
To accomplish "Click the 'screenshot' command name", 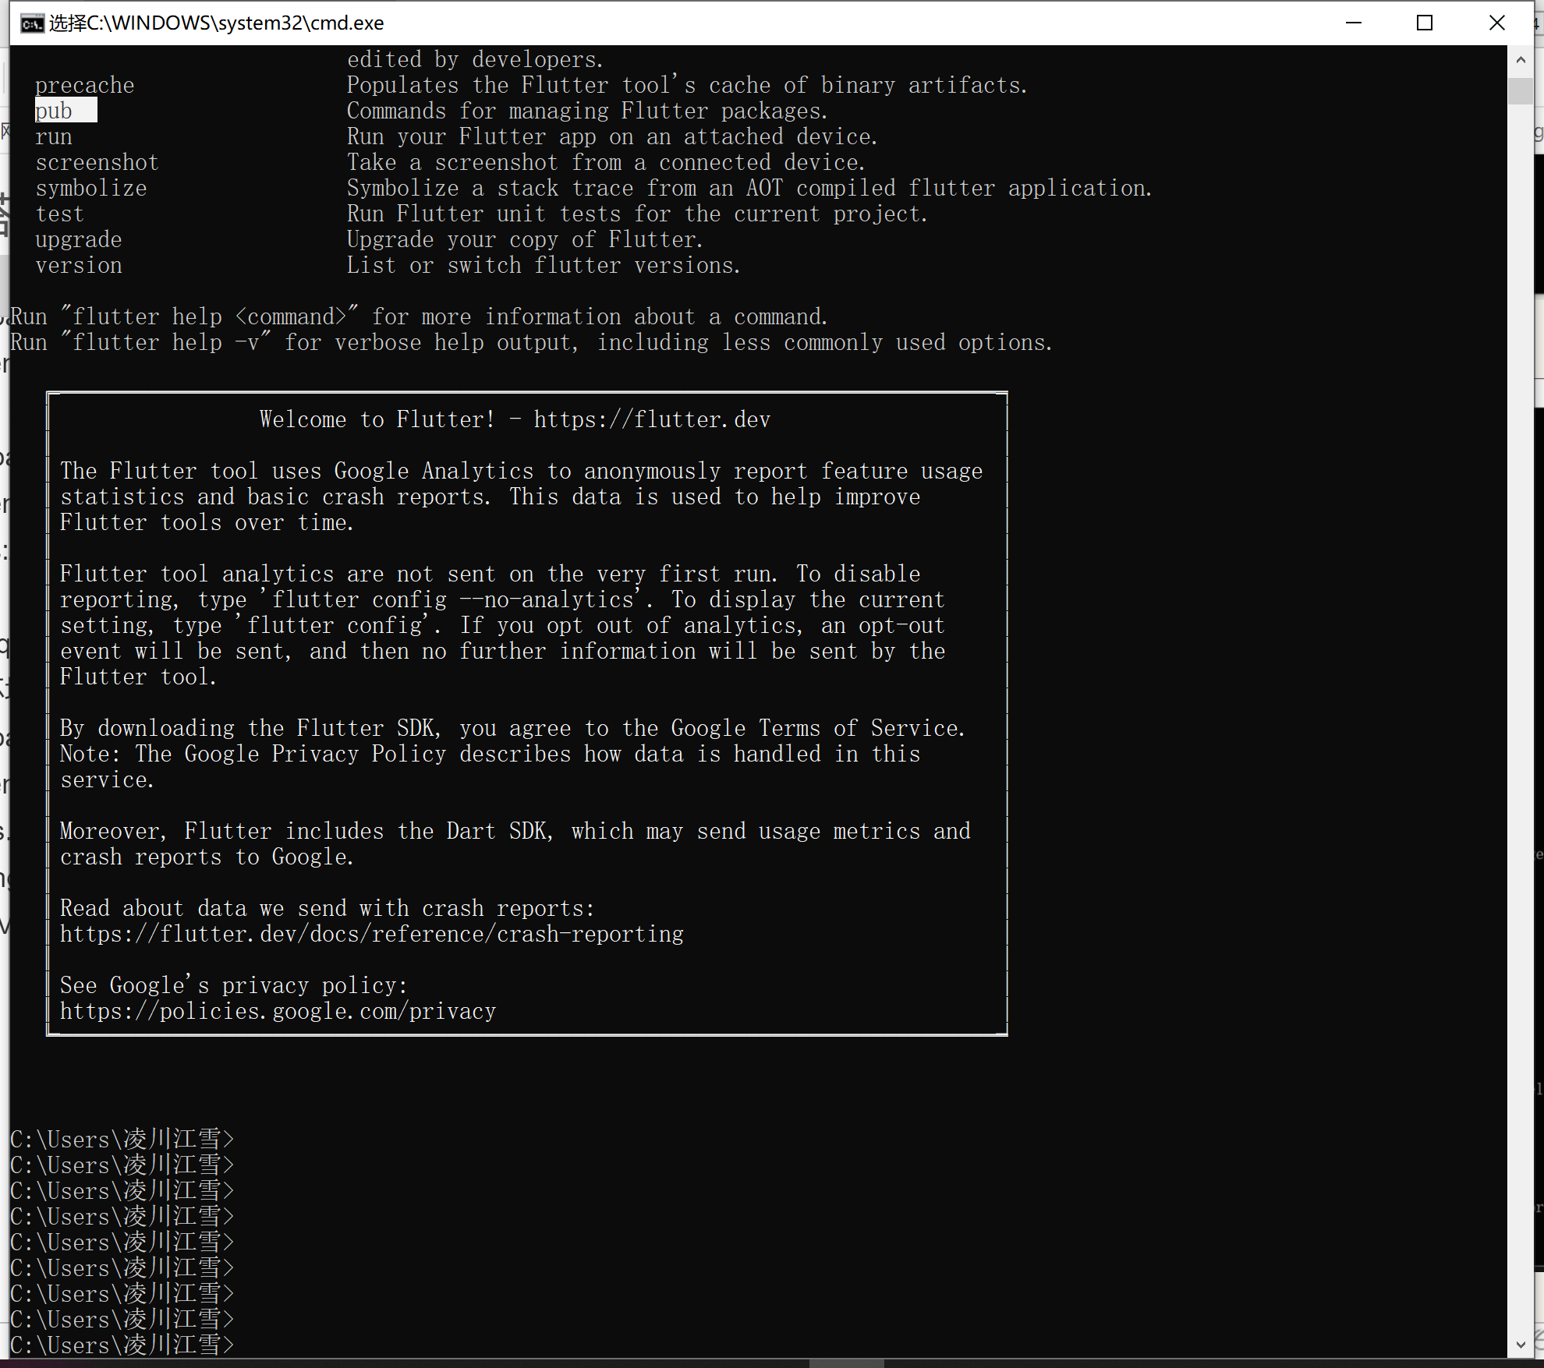I will [x=97, y=162].
